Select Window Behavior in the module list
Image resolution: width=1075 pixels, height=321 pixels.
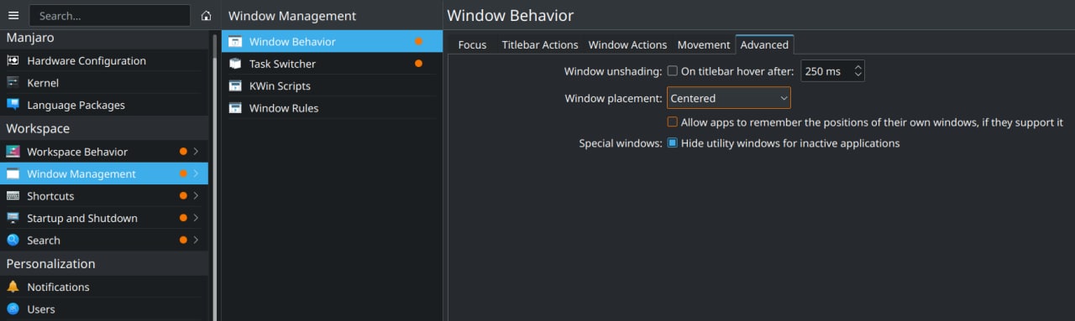pyautogui.click(x=332, y=41)
